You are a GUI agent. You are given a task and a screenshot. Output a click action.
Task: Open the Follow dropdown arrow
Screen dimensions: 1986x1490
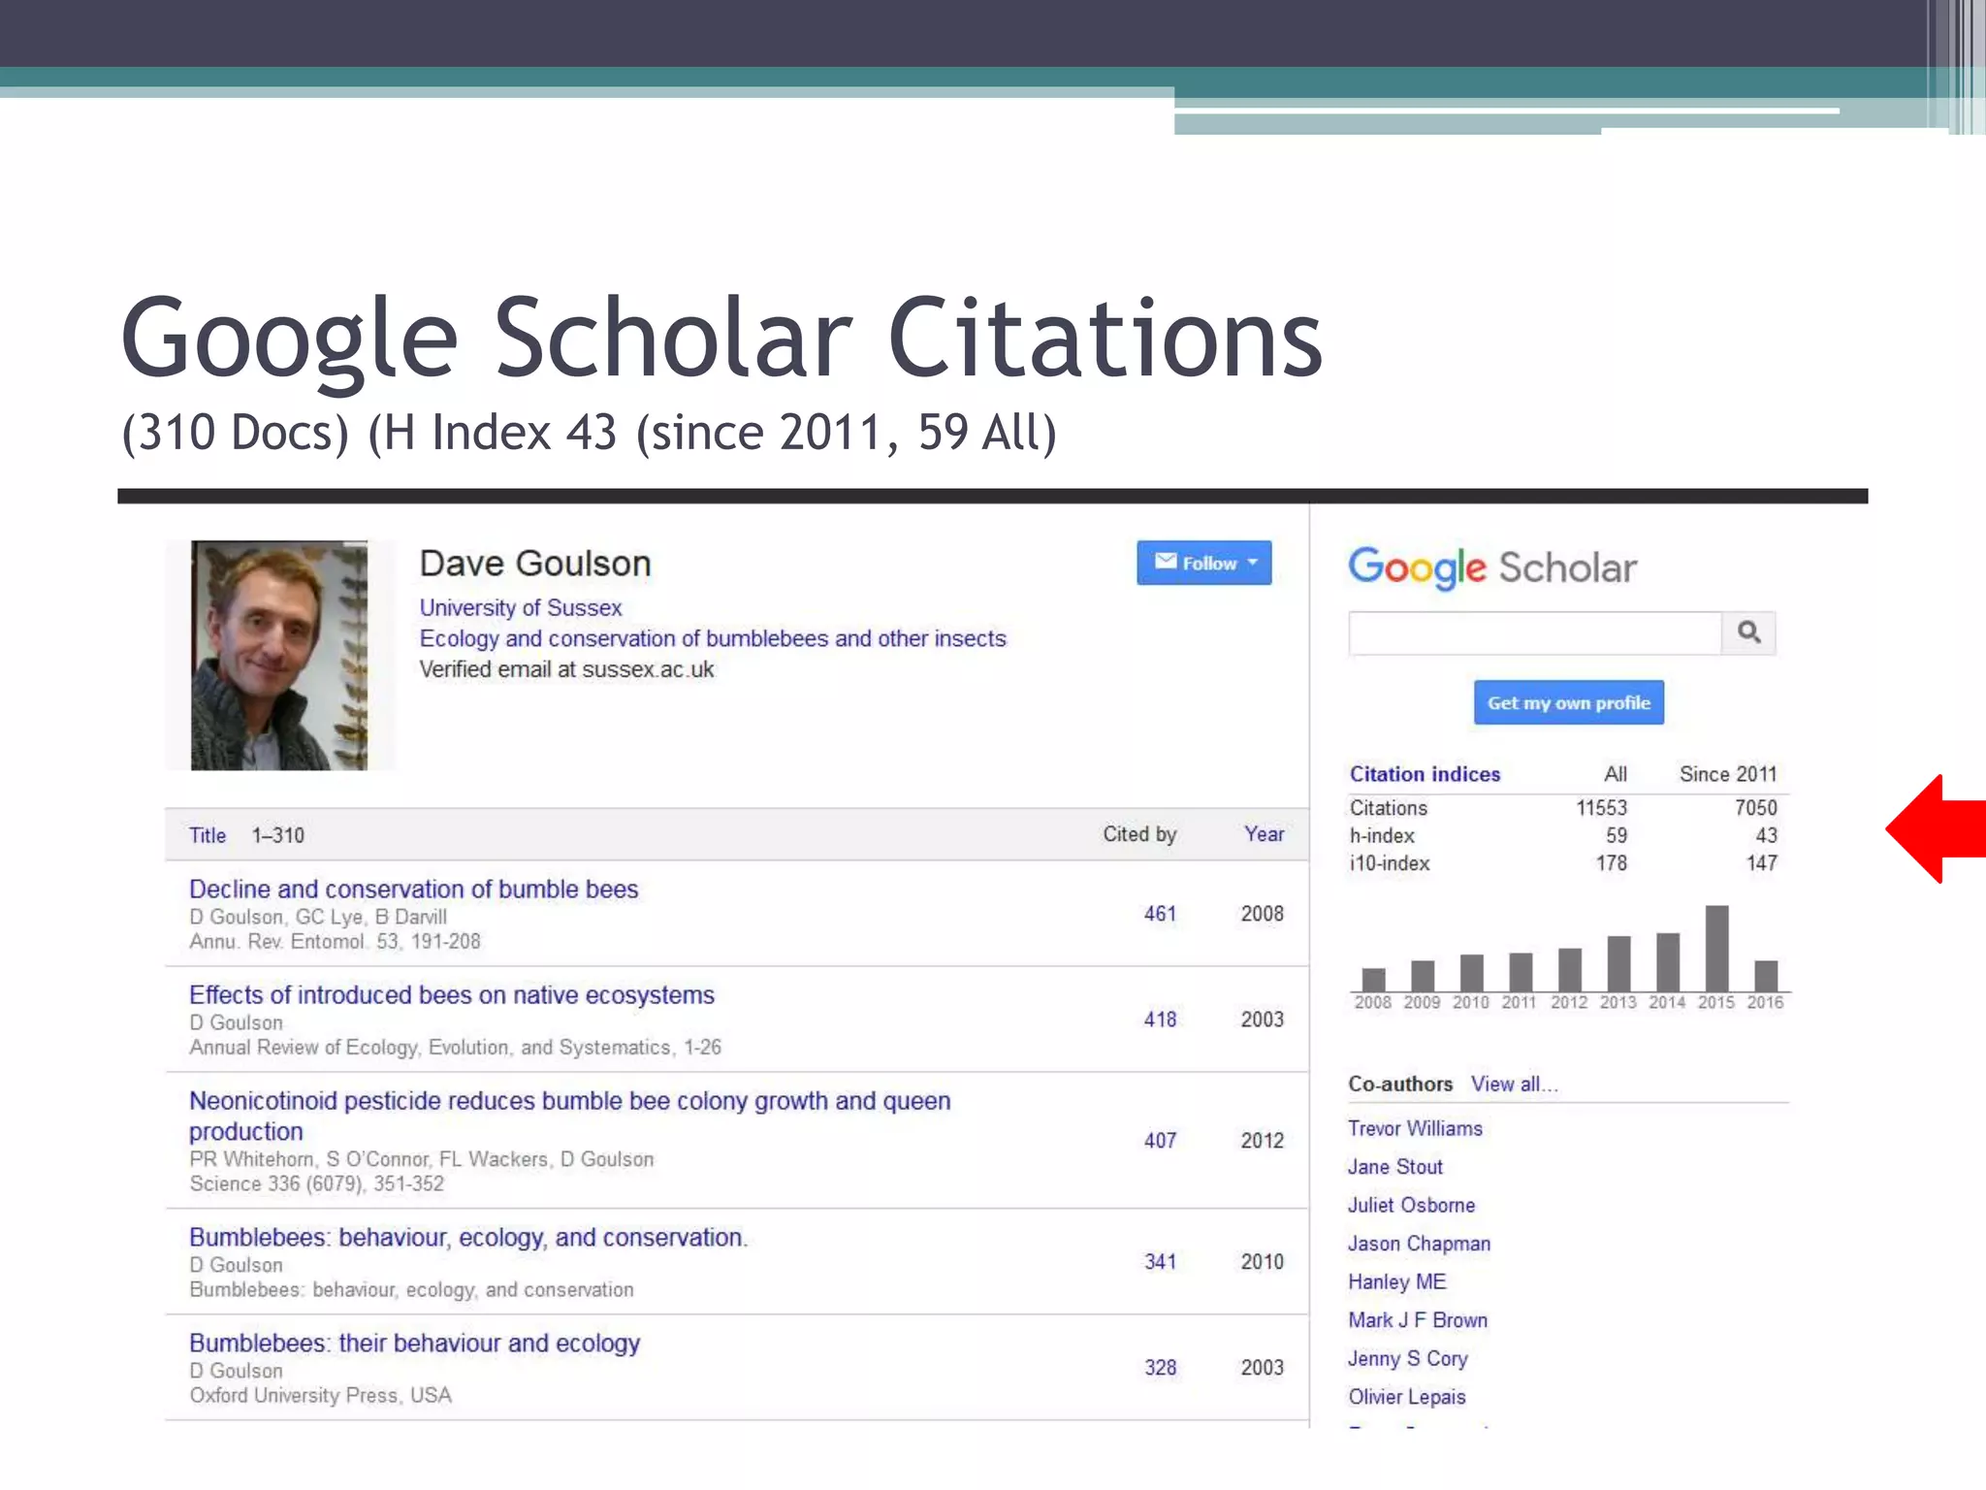pos(1252,563)
